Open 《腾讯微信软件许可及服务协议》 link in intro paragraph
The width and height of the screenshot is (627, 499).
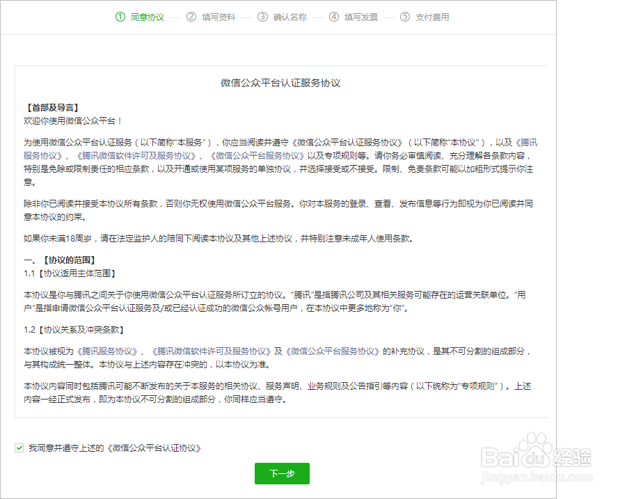click(136, 155)
